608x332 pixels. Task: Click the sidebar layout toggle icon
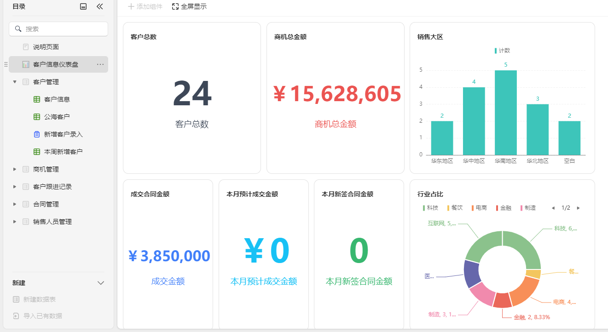click(83, 6)
